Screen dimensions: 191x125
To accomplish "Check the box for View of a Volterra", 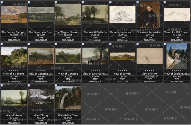I will click(x=2, y=44).
